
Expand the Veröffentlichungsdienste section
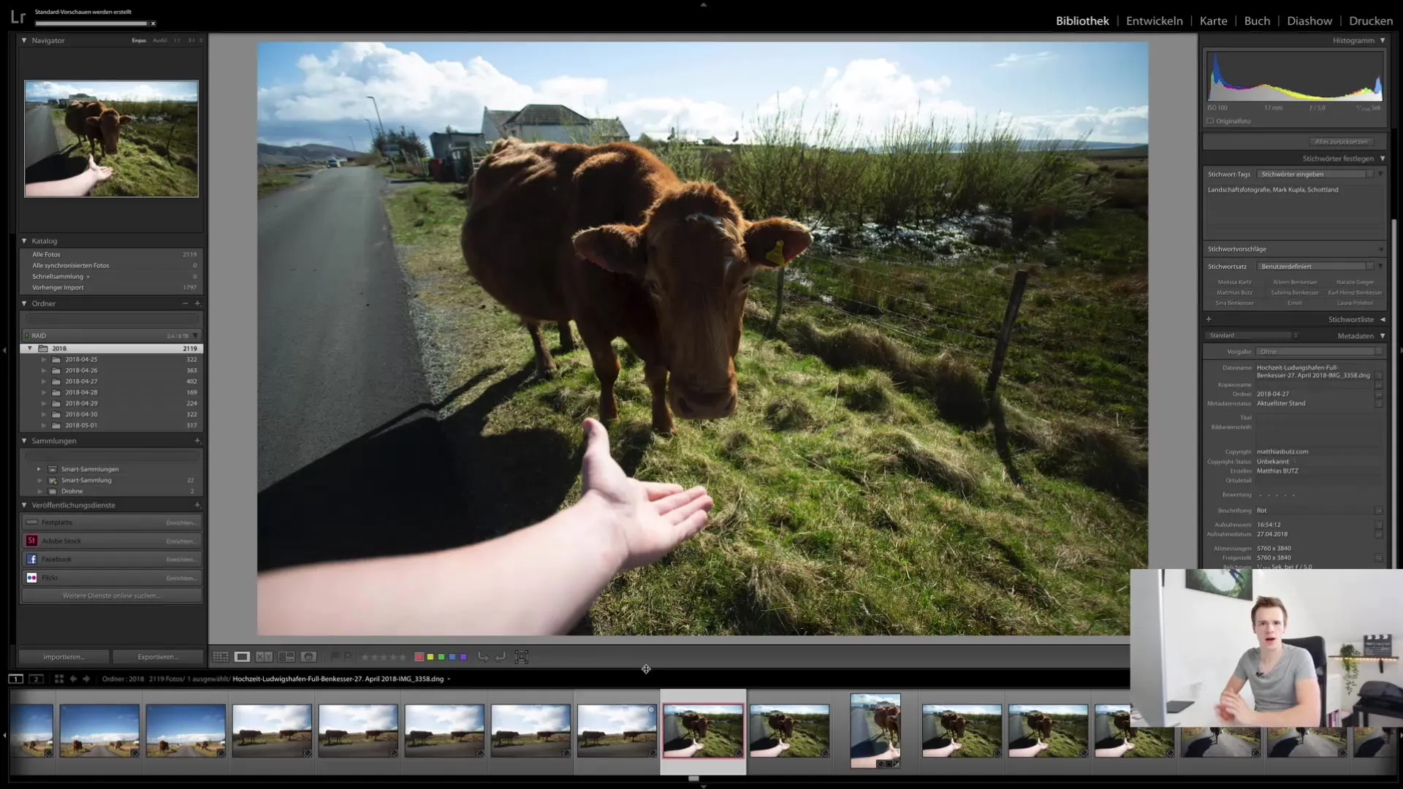23,505
